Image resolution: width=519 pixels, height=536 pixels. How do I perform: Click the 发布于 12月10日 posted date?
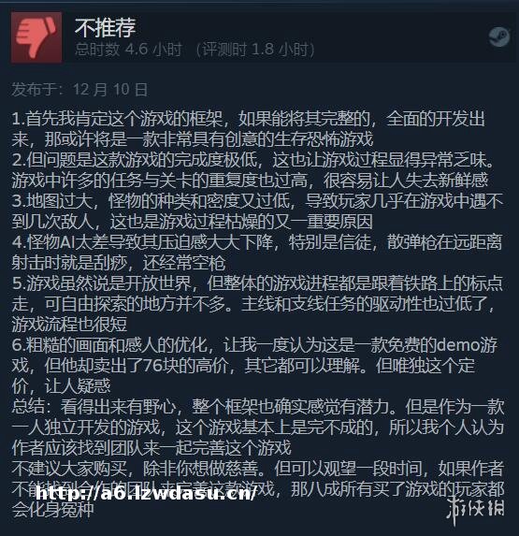[79, 90]
